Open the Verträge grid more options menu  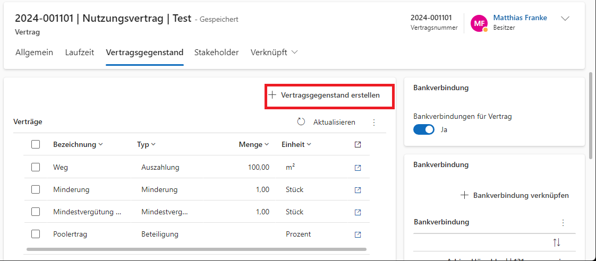[374, 122]
